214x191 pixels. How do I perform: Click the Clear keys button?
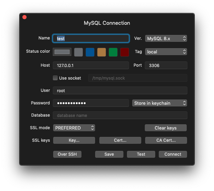point(166,128)
